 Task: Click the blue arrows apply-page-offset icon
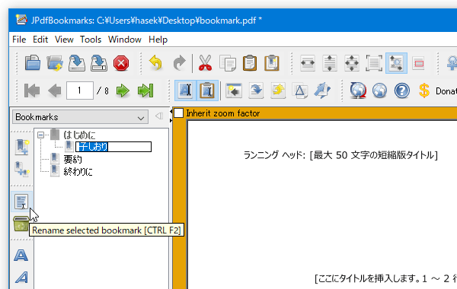(x=322, y=91)
